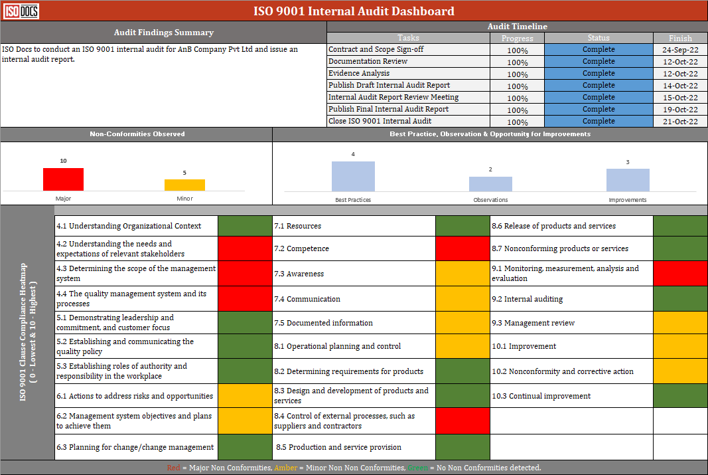This screenshot has width=708, height=475.
Task: Select the Complete status for Documentation Review
Action: click(599, 61)
